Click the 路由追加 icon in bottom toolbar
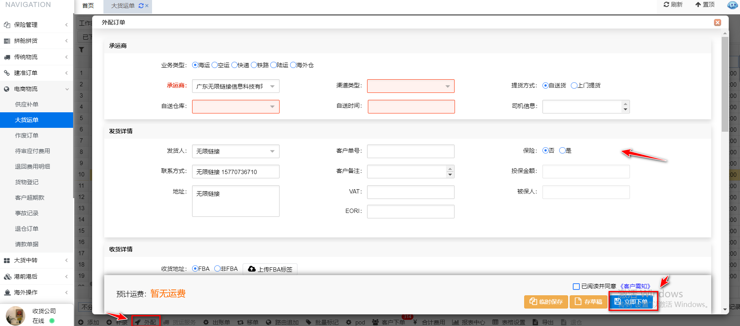The height and width of the screenshot is (326, 740). [268, 322]
